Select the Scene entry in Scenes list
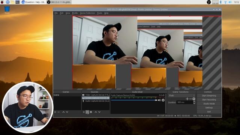 coord(67,95)
